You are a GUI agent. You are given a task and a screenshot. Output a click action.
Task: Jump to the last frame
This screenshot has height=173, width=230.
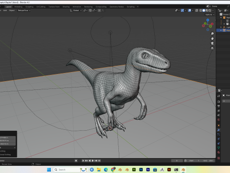[99, 161]
